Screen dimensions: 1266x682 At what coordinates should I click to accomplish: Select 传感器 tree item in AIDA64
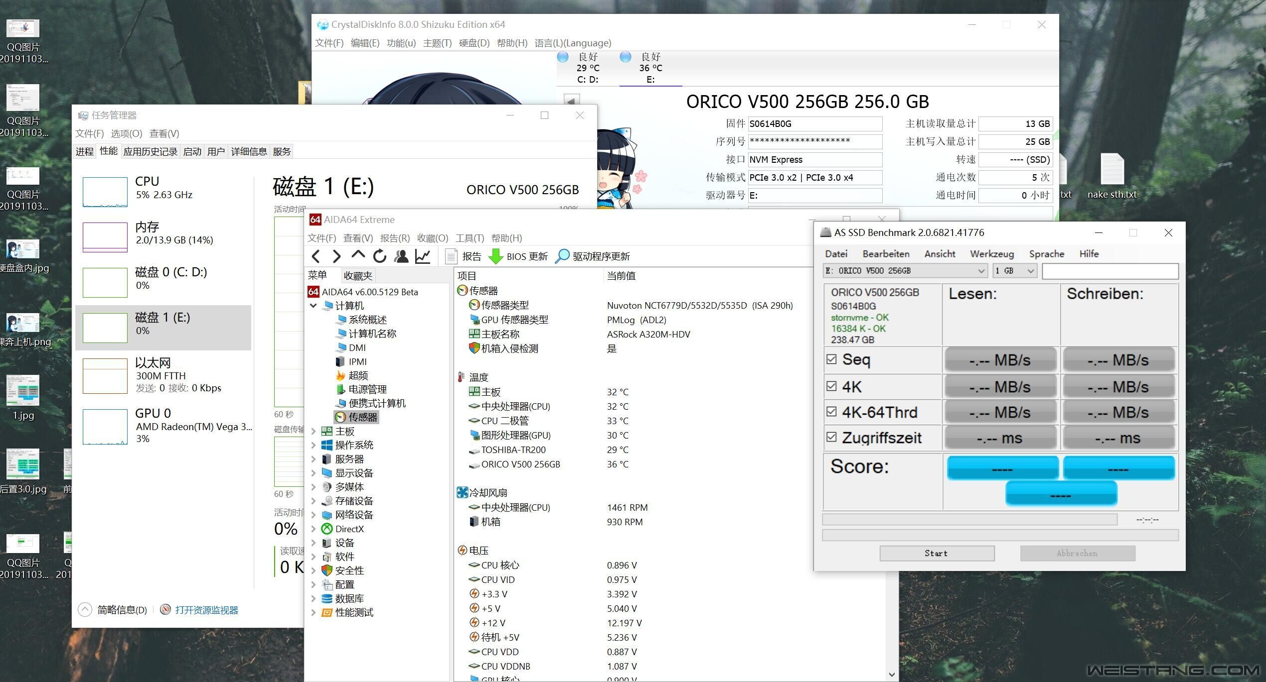tap(357, 417)
